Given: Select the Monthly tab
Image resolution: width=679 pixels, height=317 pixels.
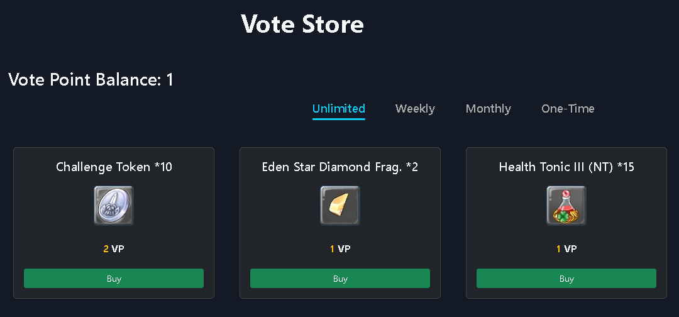Looking at the screenshot, I should tap(489, 109).
